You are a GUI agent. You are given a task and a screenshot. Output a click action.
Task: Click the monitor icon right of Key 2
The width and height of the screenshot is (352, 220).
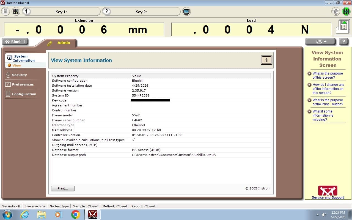(186, 12)
